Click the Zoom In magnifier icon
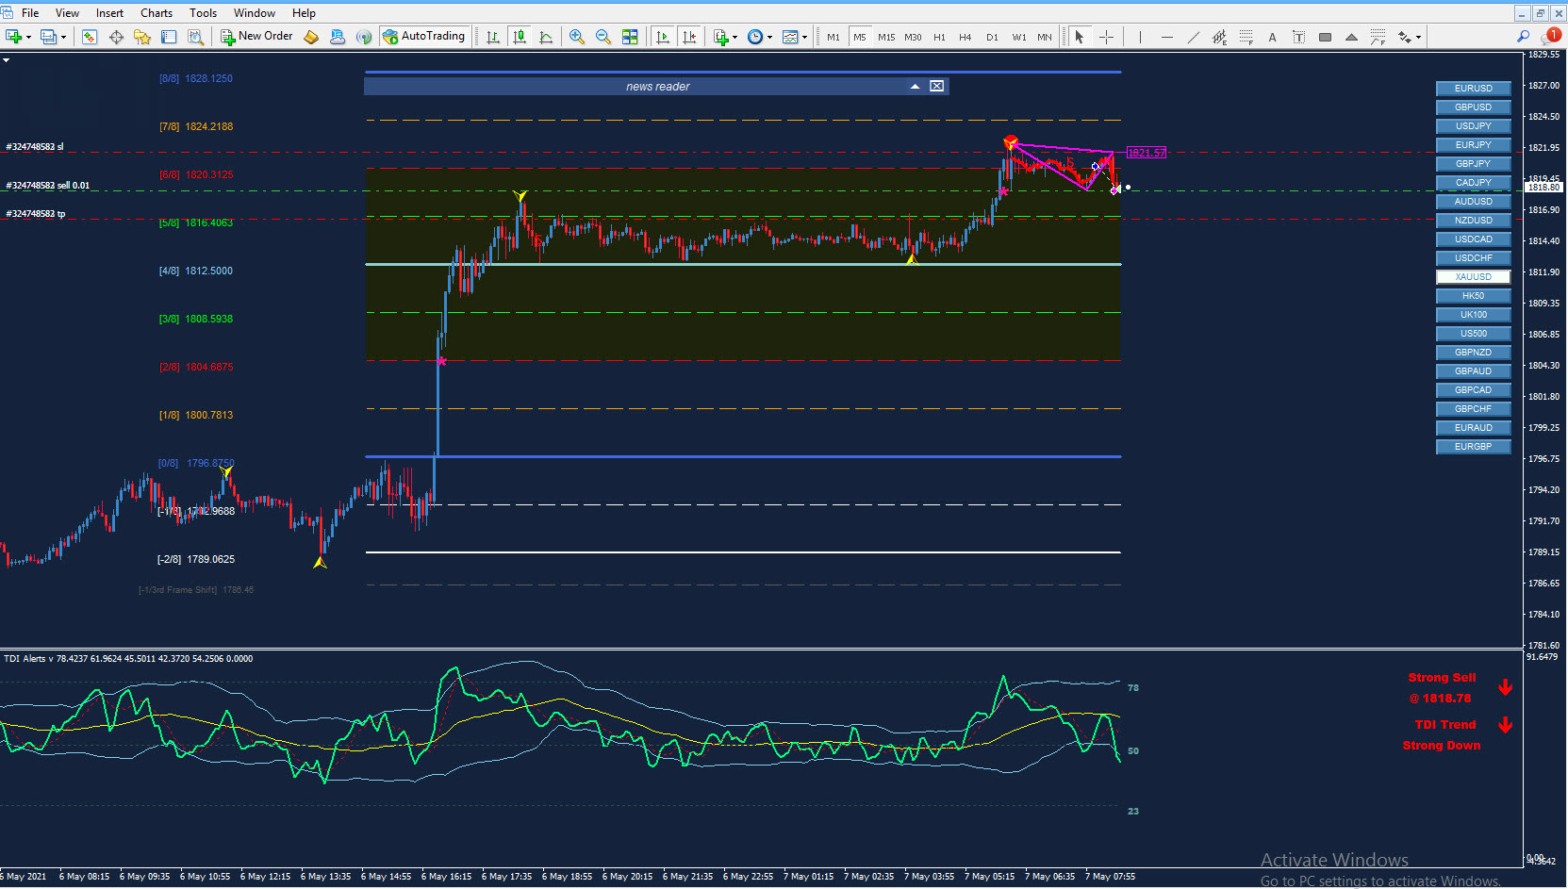 (576, 37)
